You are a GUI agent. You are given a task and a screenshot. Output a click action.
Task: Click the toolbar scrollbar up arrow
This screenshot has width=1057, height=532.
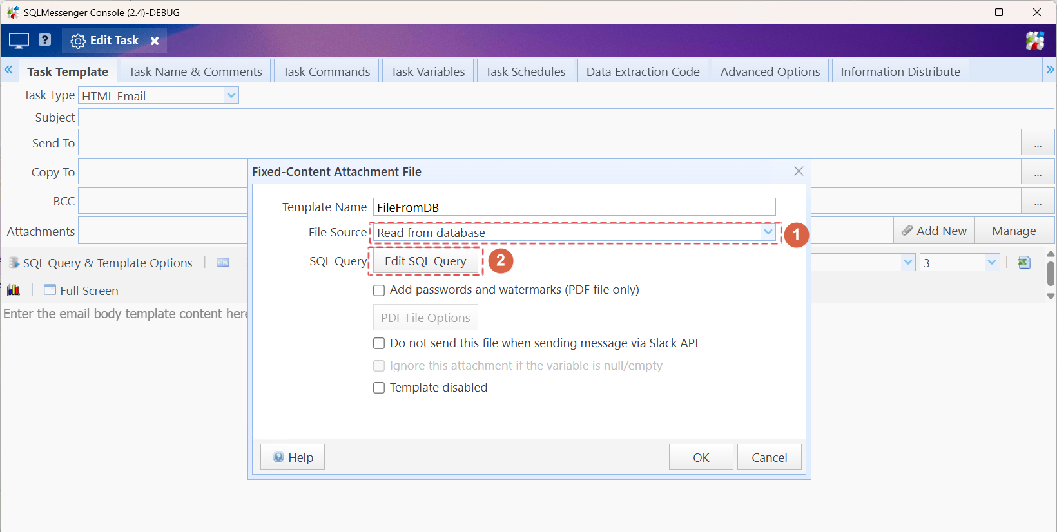coord(1051,254)
